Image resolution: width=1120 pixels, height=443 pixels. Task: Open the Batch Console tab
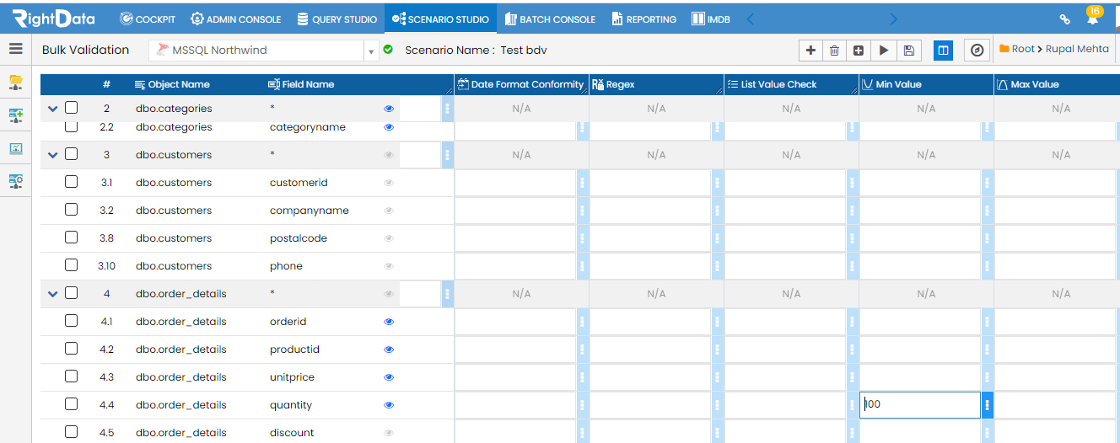[x=550, y=19]
